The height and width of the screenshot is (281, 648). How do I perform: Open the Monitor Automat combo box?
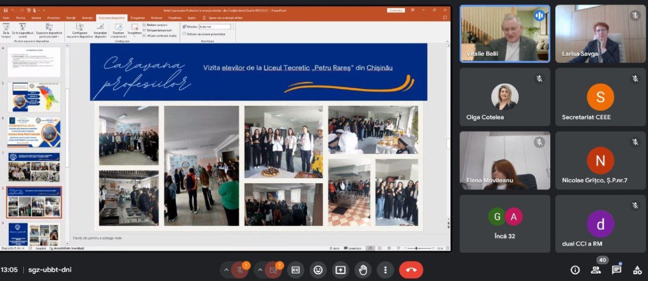(x=216, y=26)
